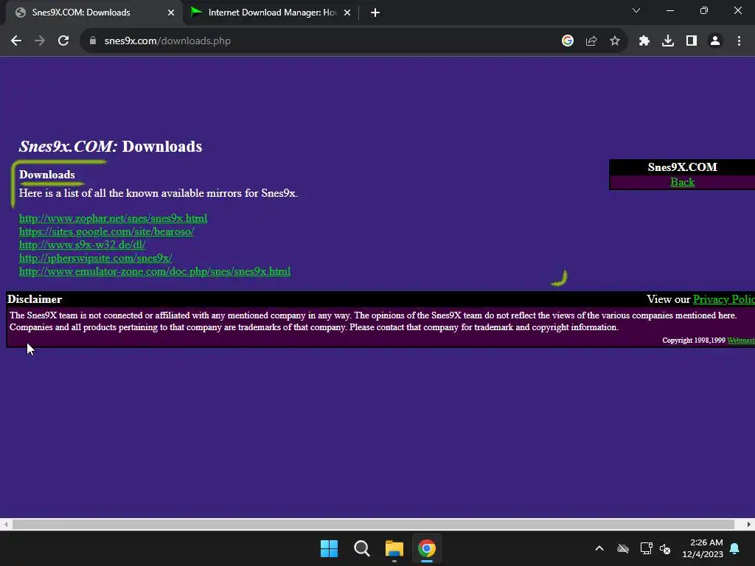This screenshot has height=566, width=755.
Task: Open the clock and date panel
Action: pyautogui.click(x=703, y=548)
